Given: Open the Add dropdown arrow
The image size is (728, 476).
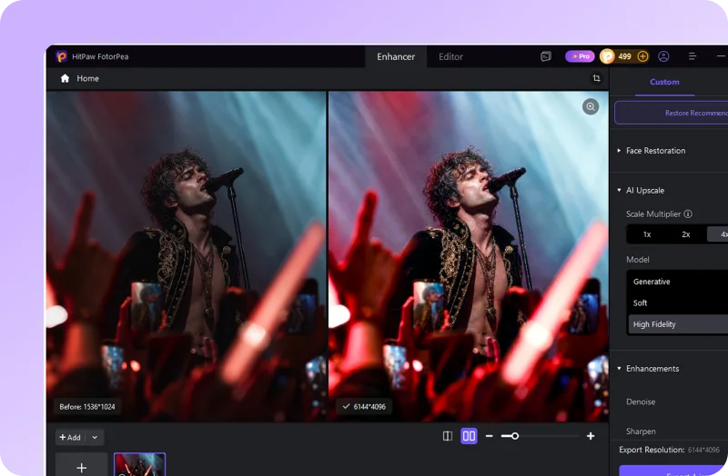Looking at the screenshot, I should 95,437.
